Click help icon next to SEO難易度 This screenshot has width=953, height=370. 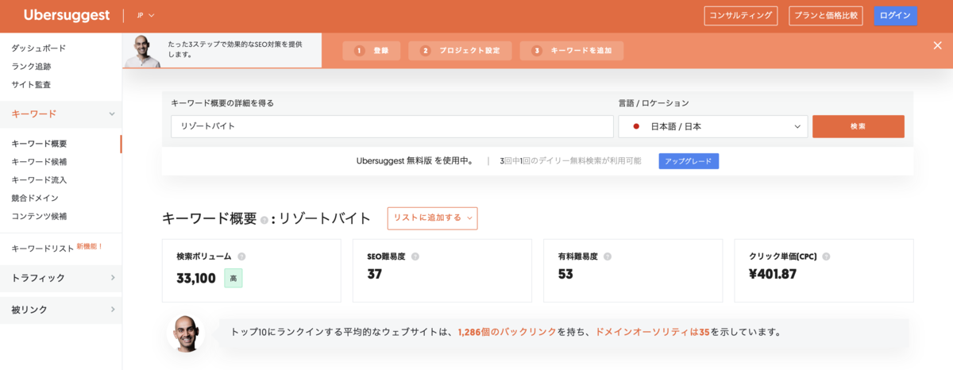415,256
